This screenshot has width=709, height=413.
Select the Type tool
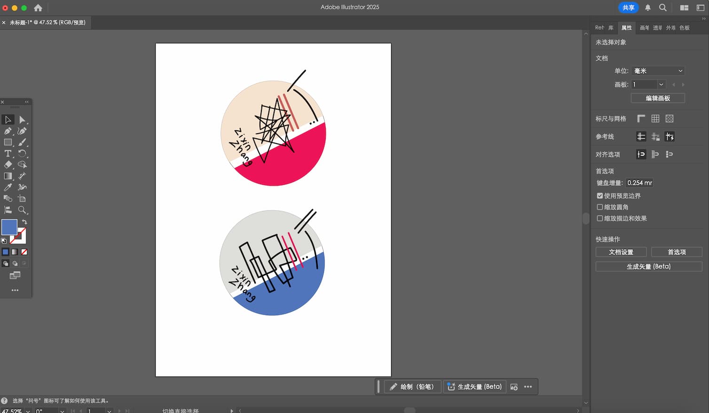pyautogui.click(x=8, y=153)
